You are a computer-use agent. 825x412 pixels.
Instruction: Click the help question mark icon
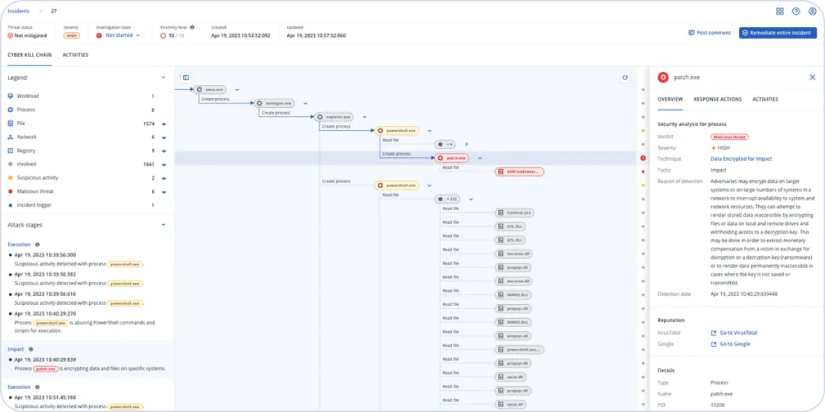796,11
